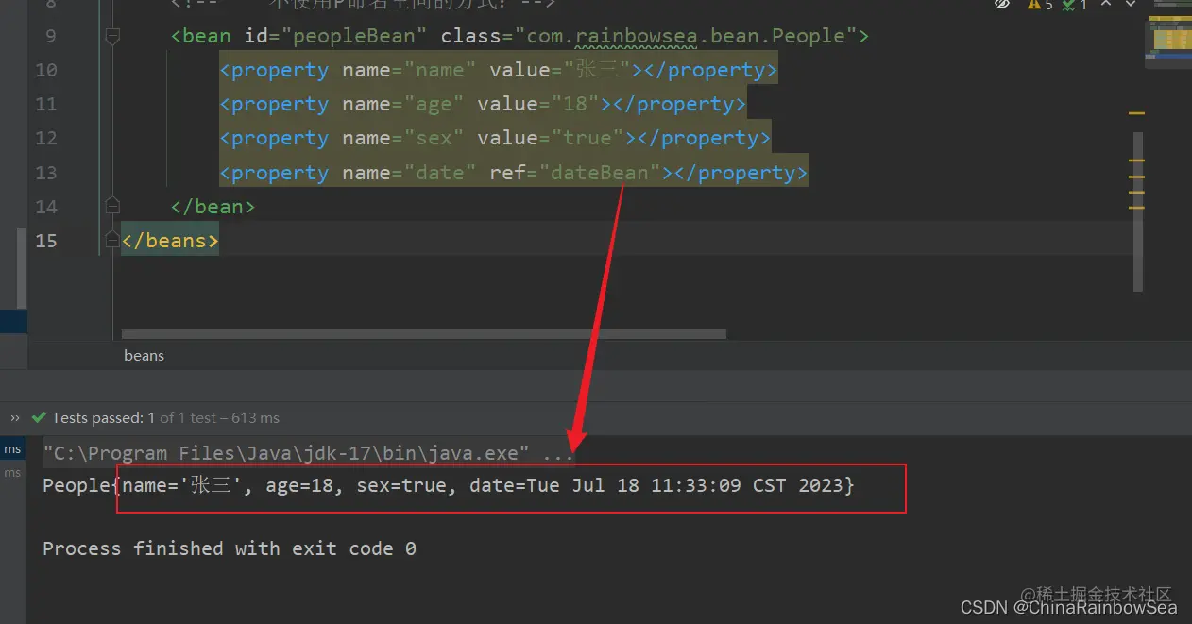Image resolution: width=1192 pixels, height=624 pixels.
Task: Click line number 11 in the gutter
Action: [x=45, y=105]
